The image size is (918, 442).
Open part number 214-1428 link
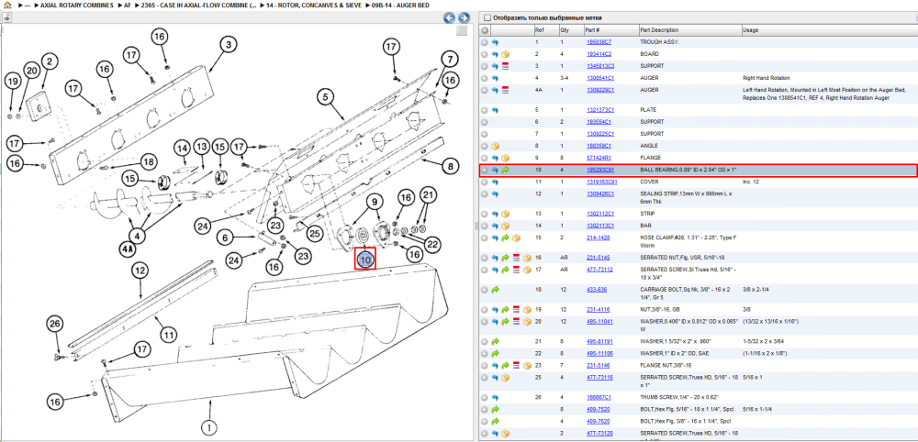tap(599, 238)
